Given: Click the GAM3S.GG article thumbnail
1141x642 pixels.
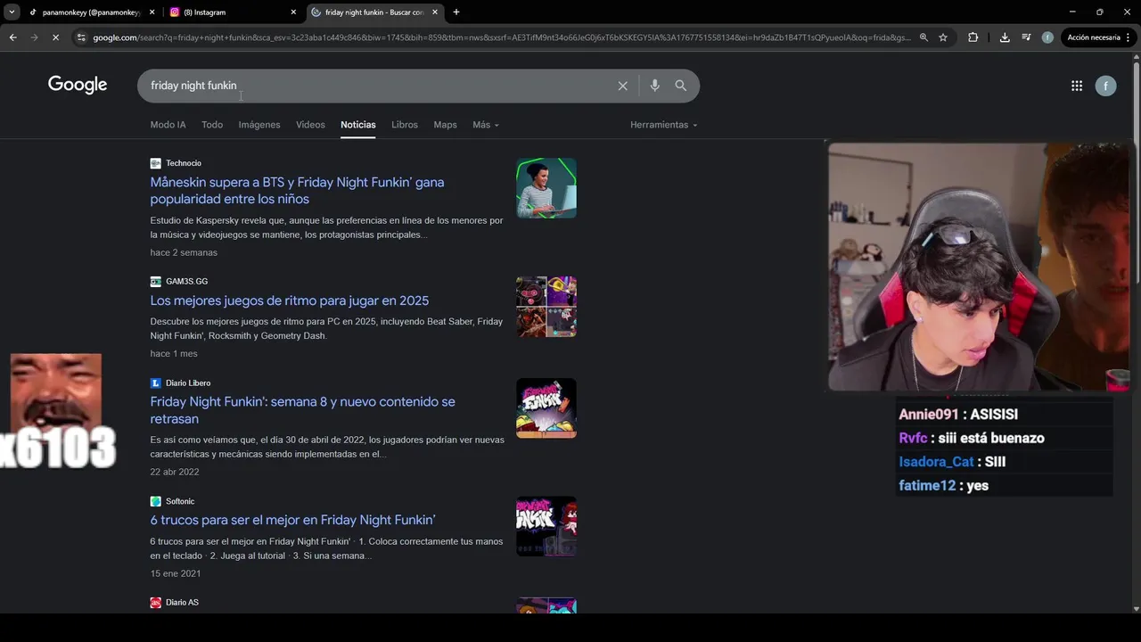Looking at the screenshot, I should coord(546,307).
